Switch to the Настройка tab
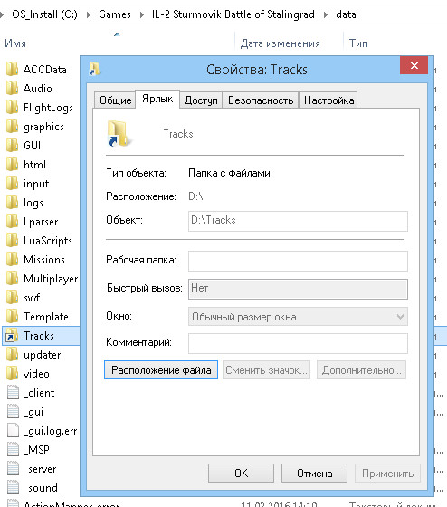447x507 pixels. [x=328, y=100]
